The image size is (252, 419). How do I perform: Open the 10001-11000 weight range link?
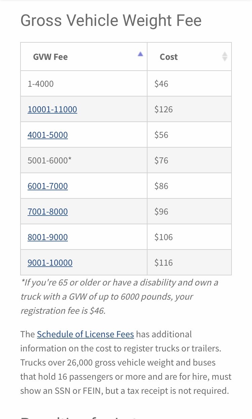point(52,109)
